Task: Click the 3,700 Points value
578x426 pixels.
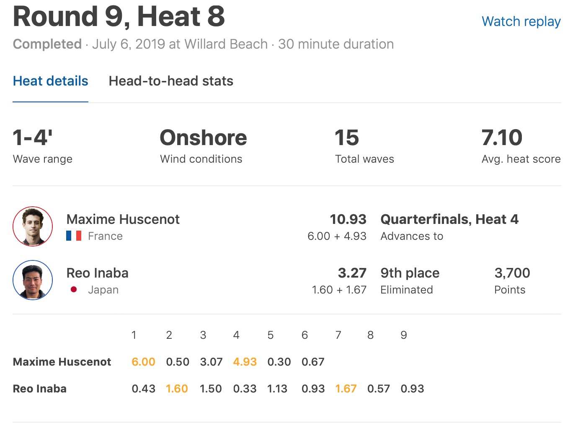Action: coord(512,273)
